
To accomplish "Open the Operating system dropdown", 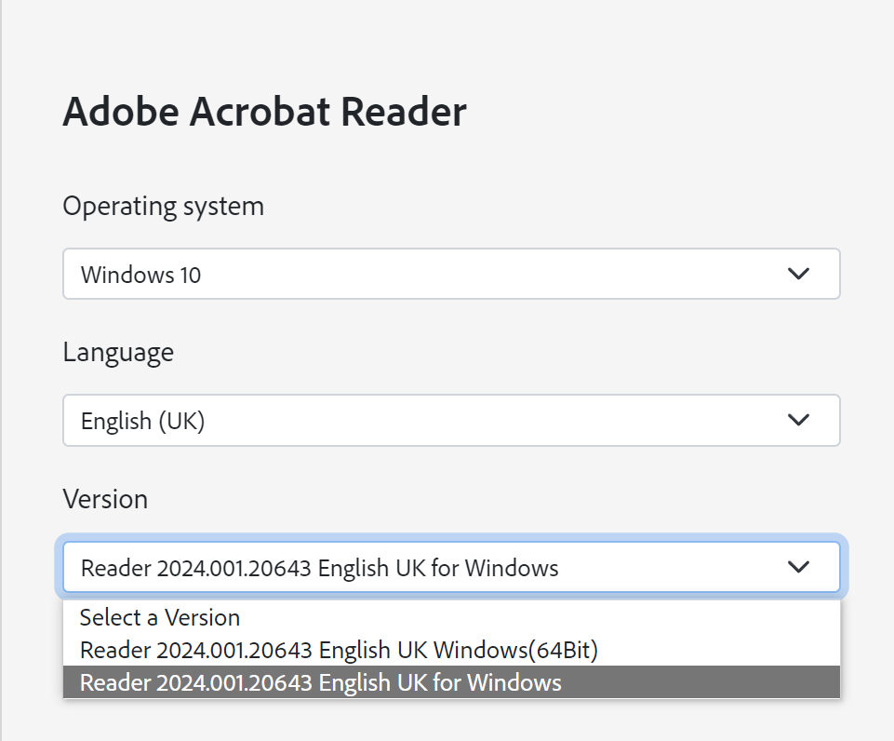I will tap(450, 274).
